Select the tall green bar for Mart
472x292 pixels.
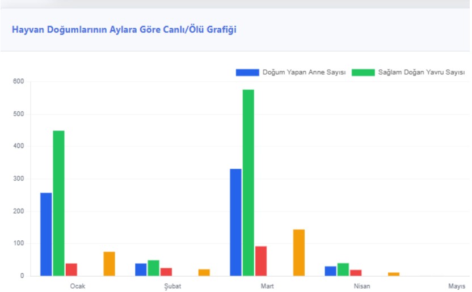point(248,183)
